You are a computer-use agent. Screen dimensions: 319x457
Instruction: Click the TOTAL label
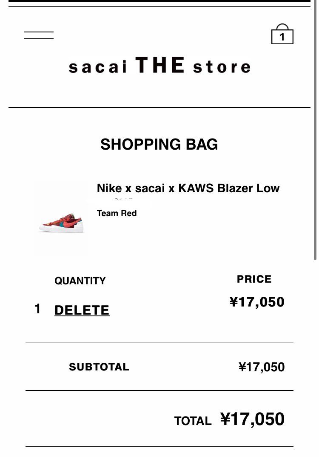click(193, 421)
